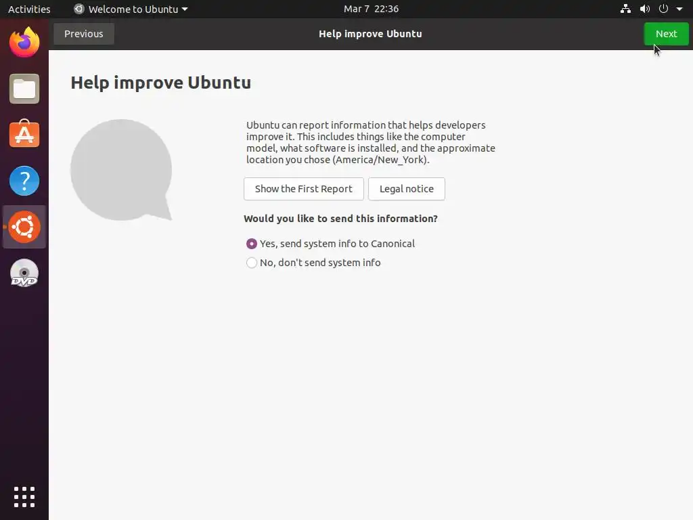Viewport: 693px width, 520px height.
Task: Click the header bar title 'Help improve Ubuntu'
Action: (370, 34)
